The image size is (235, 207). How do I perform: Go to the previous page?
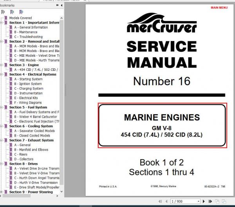click(166, 201)
